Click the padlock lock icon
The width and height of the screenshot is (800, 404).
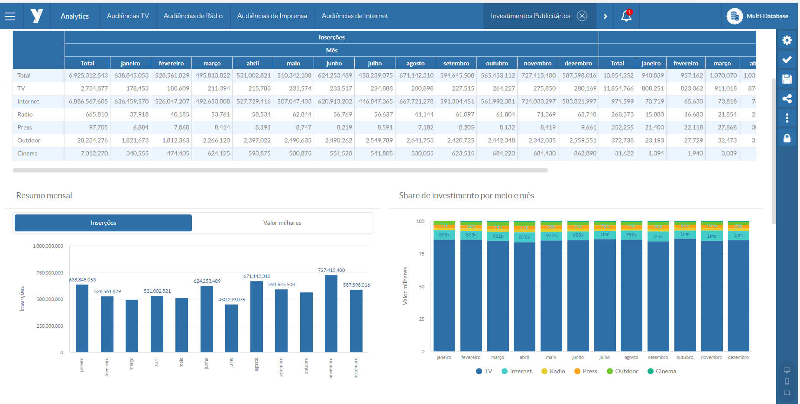coord(787,138)
